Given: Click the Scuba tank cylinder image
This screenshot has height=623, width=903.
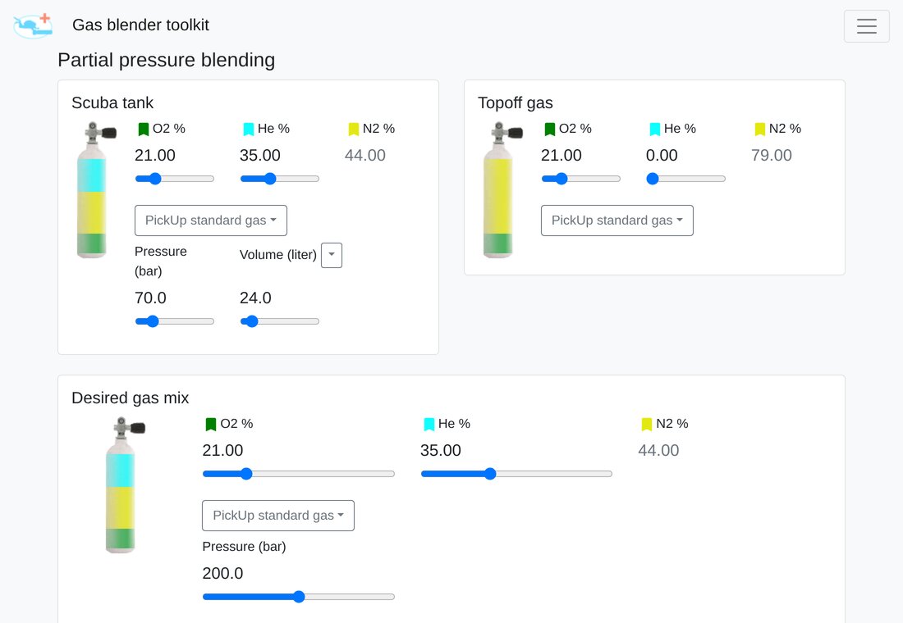Looking at the screenshot, I should coord(95,190).
